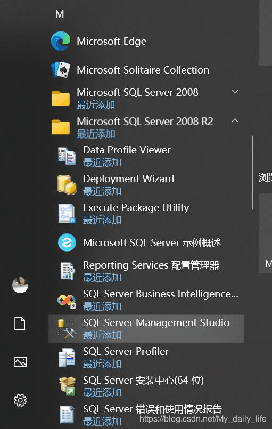Click the letter M section header
Screen dimensions: 272x429
pos(60,14)
